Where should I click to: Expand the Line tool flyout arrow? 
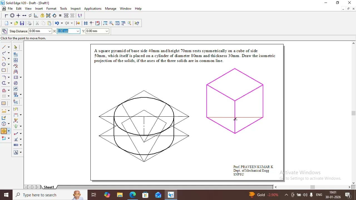(x=9, y=47)
